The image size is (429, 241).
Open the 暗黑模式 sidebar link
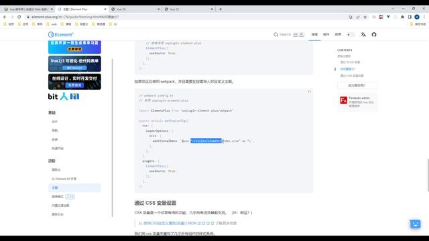point(58,197)
